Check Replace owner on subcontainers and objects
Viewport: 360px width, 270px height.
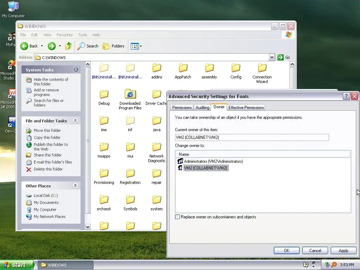[x=177, y=217]
